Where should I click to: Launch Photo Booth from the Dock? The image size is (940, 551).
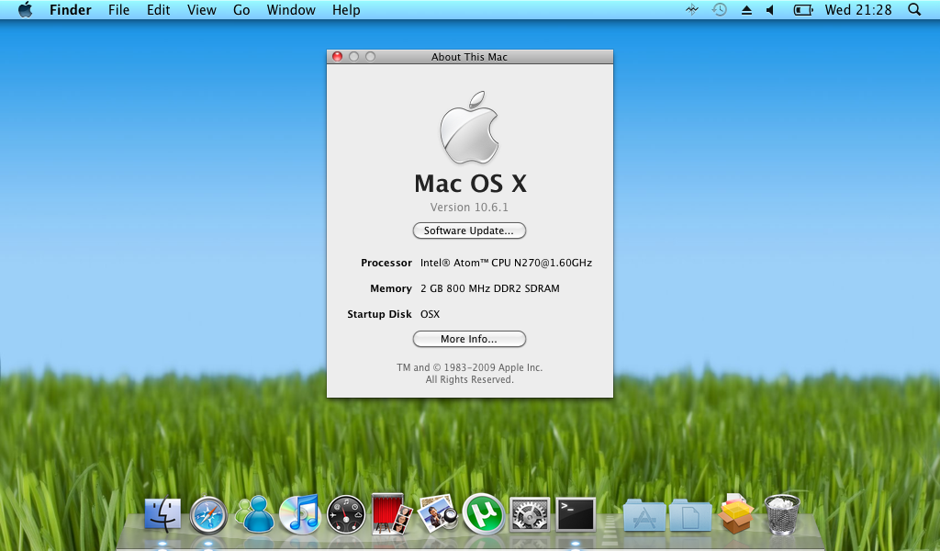[x=391, y=514]
